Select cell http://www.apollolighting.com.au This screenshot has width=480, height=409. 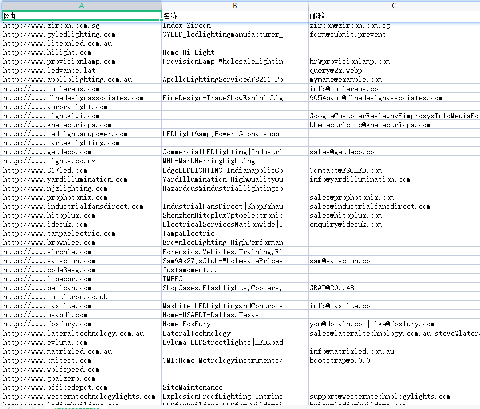[x=82, y=79]
